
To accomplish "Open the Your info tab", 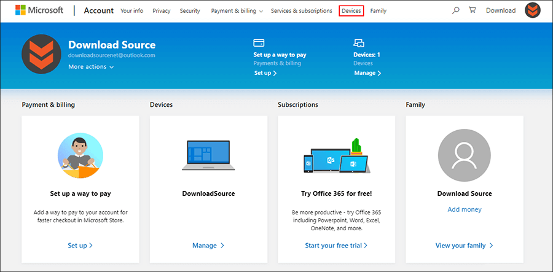I will [x=132, y=11].
